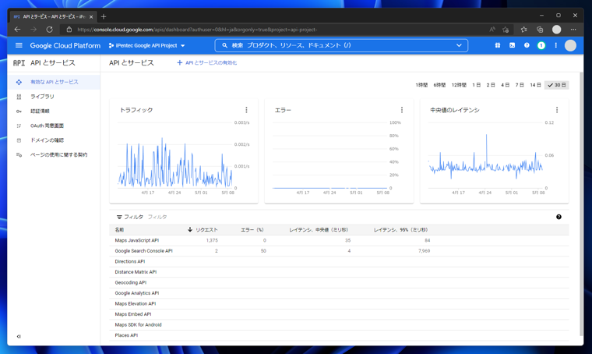
Task: Open a new browser tab with plus
Action: tap(104, 16)
